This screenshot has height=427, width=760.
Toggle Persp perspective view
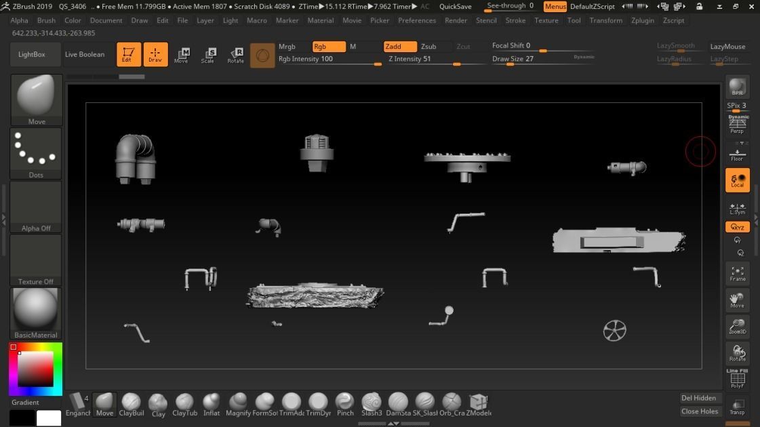737,124
